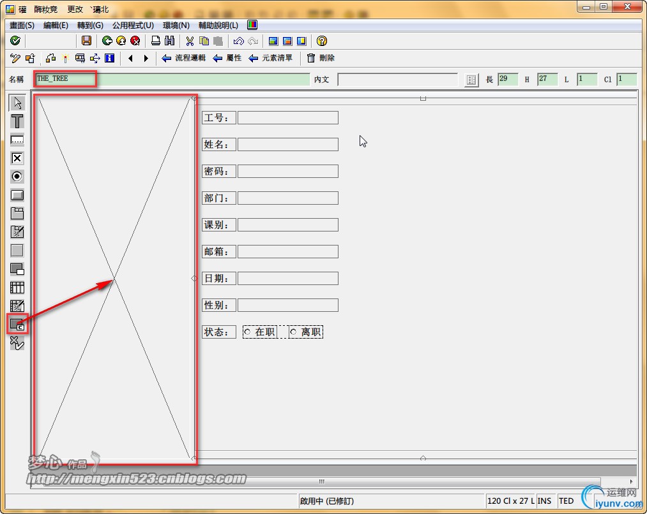Select the Tabstrip wizard tool

(x=17, y=232)
